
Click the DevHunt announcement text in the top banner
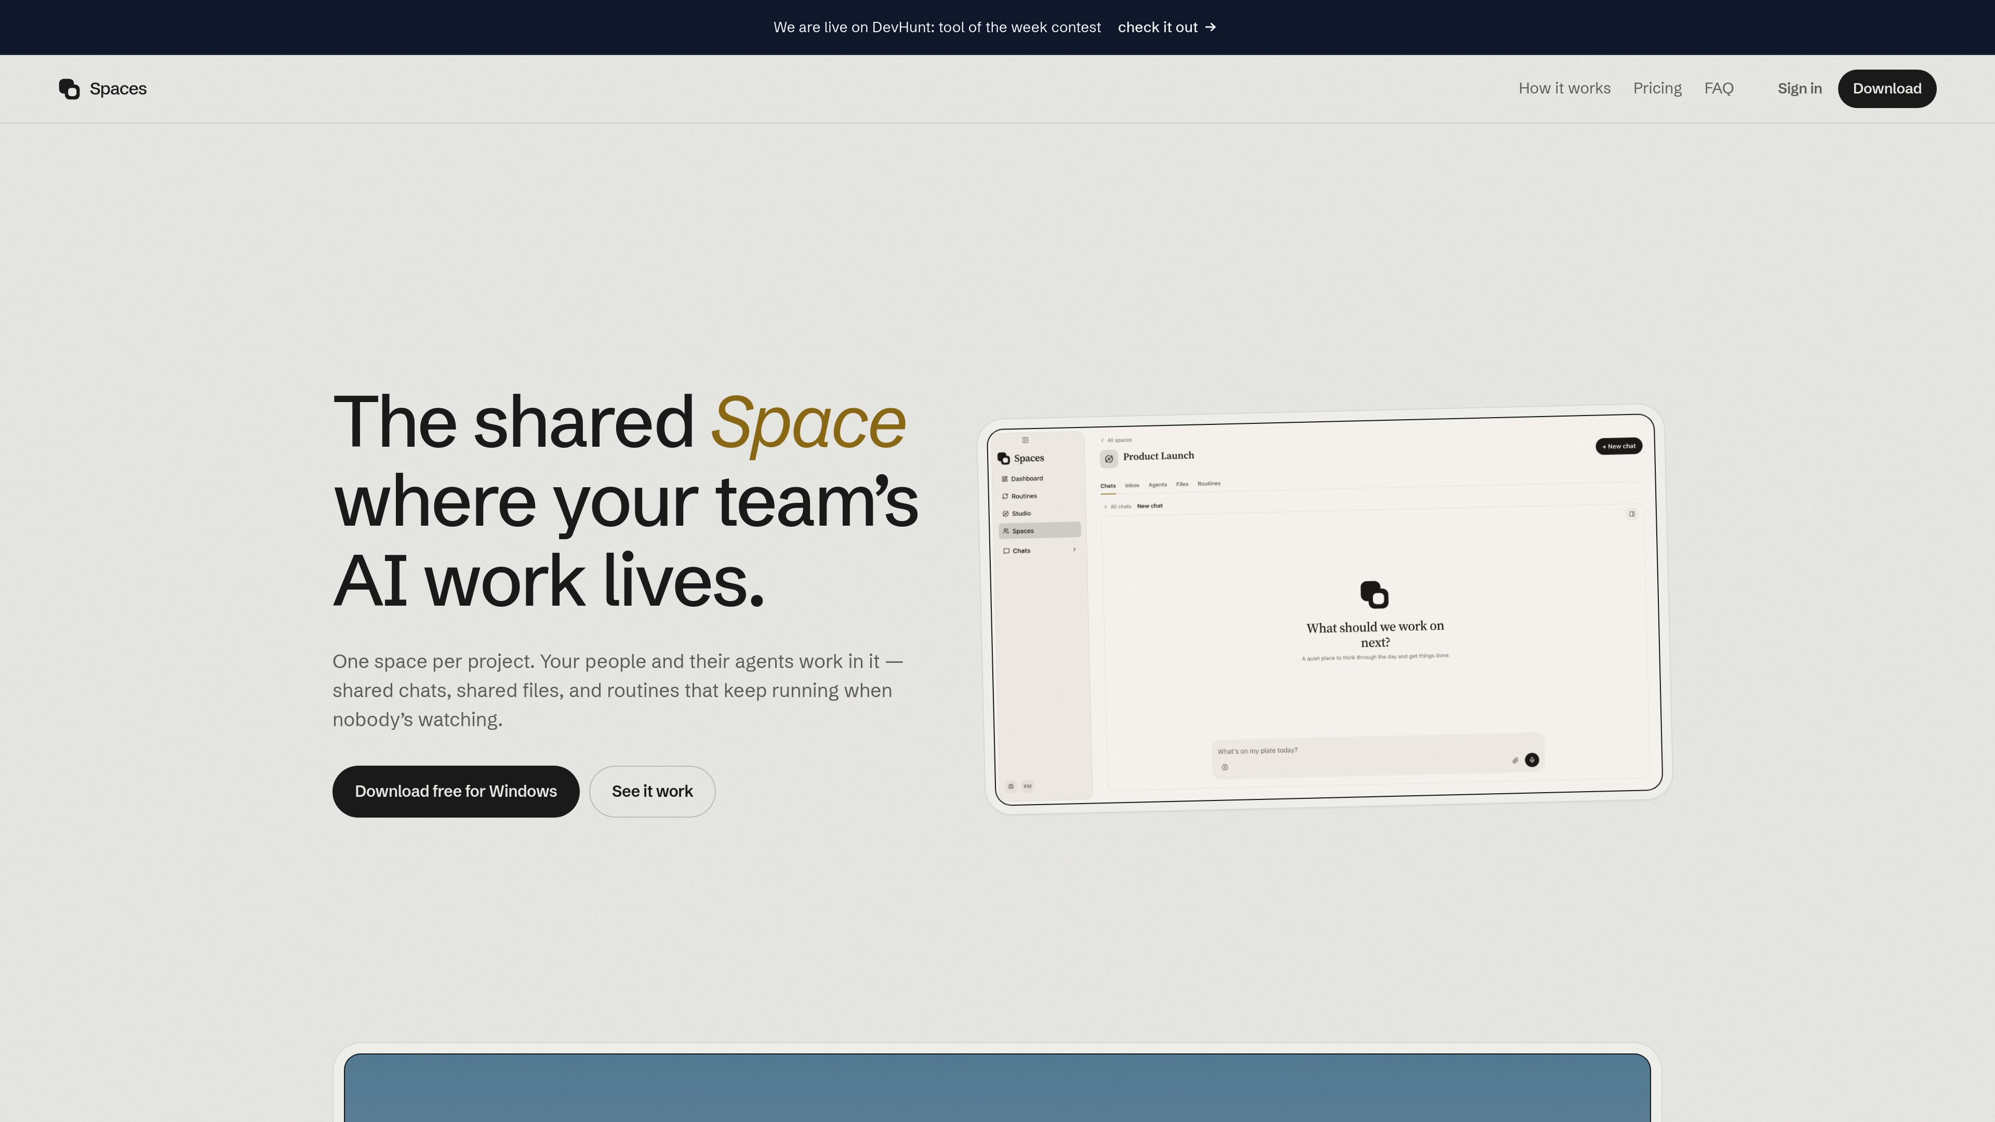937,27
